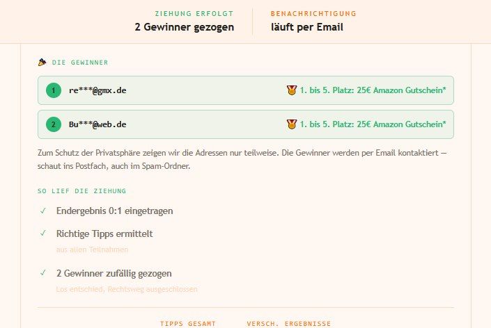Click the medal icon in the re***@gmx.de row
Viewport: 491px width, 328px height.
[x=292, y=90]
